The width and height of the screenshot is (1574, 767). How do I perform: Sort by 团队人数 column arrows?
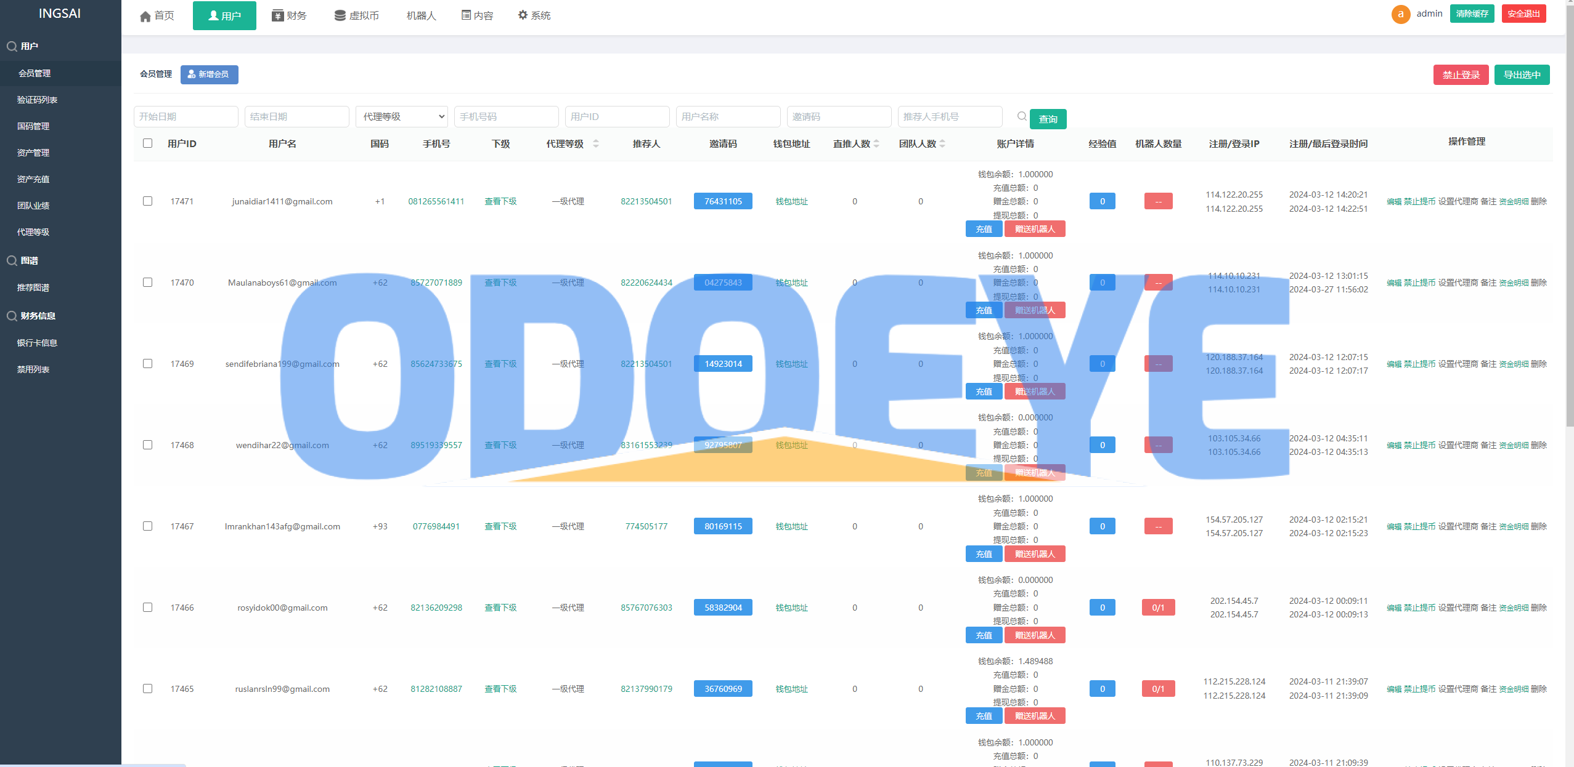pos(942,143)
